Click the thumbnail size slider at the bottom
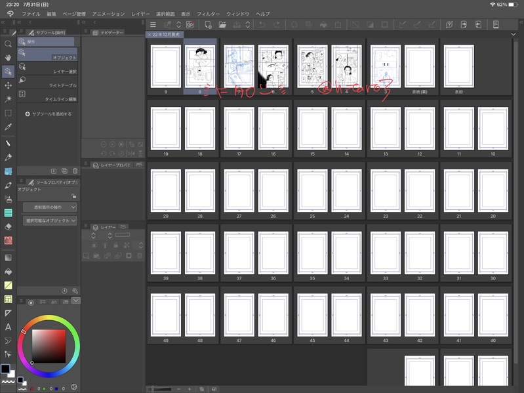 [x=161, y=389]
